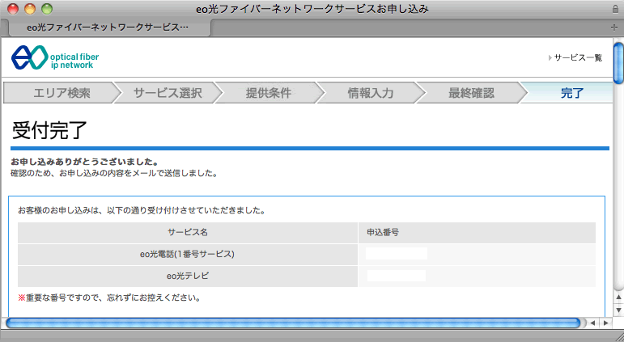This screenshot has height=342, width=624.
Task: Open the サービス一覧 link
Action: point(575,57)
